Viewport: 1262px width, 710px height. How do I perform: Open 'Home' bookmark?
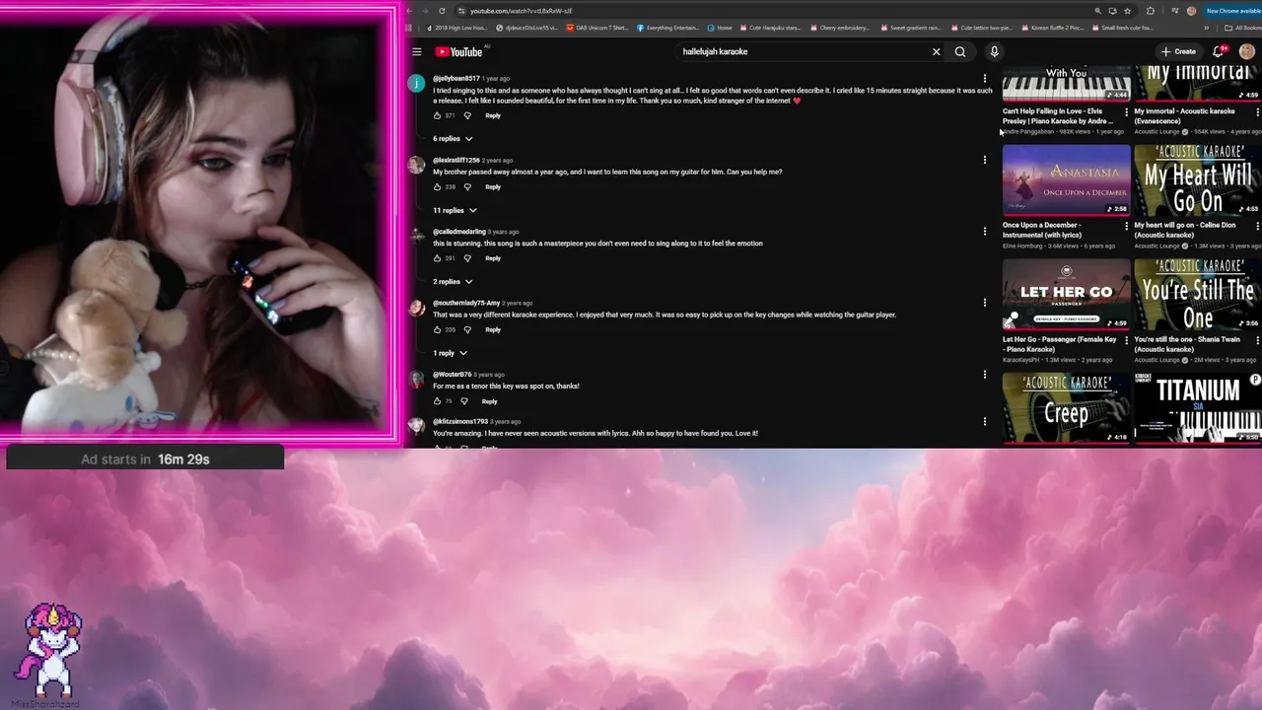click(x=720, y=28)
